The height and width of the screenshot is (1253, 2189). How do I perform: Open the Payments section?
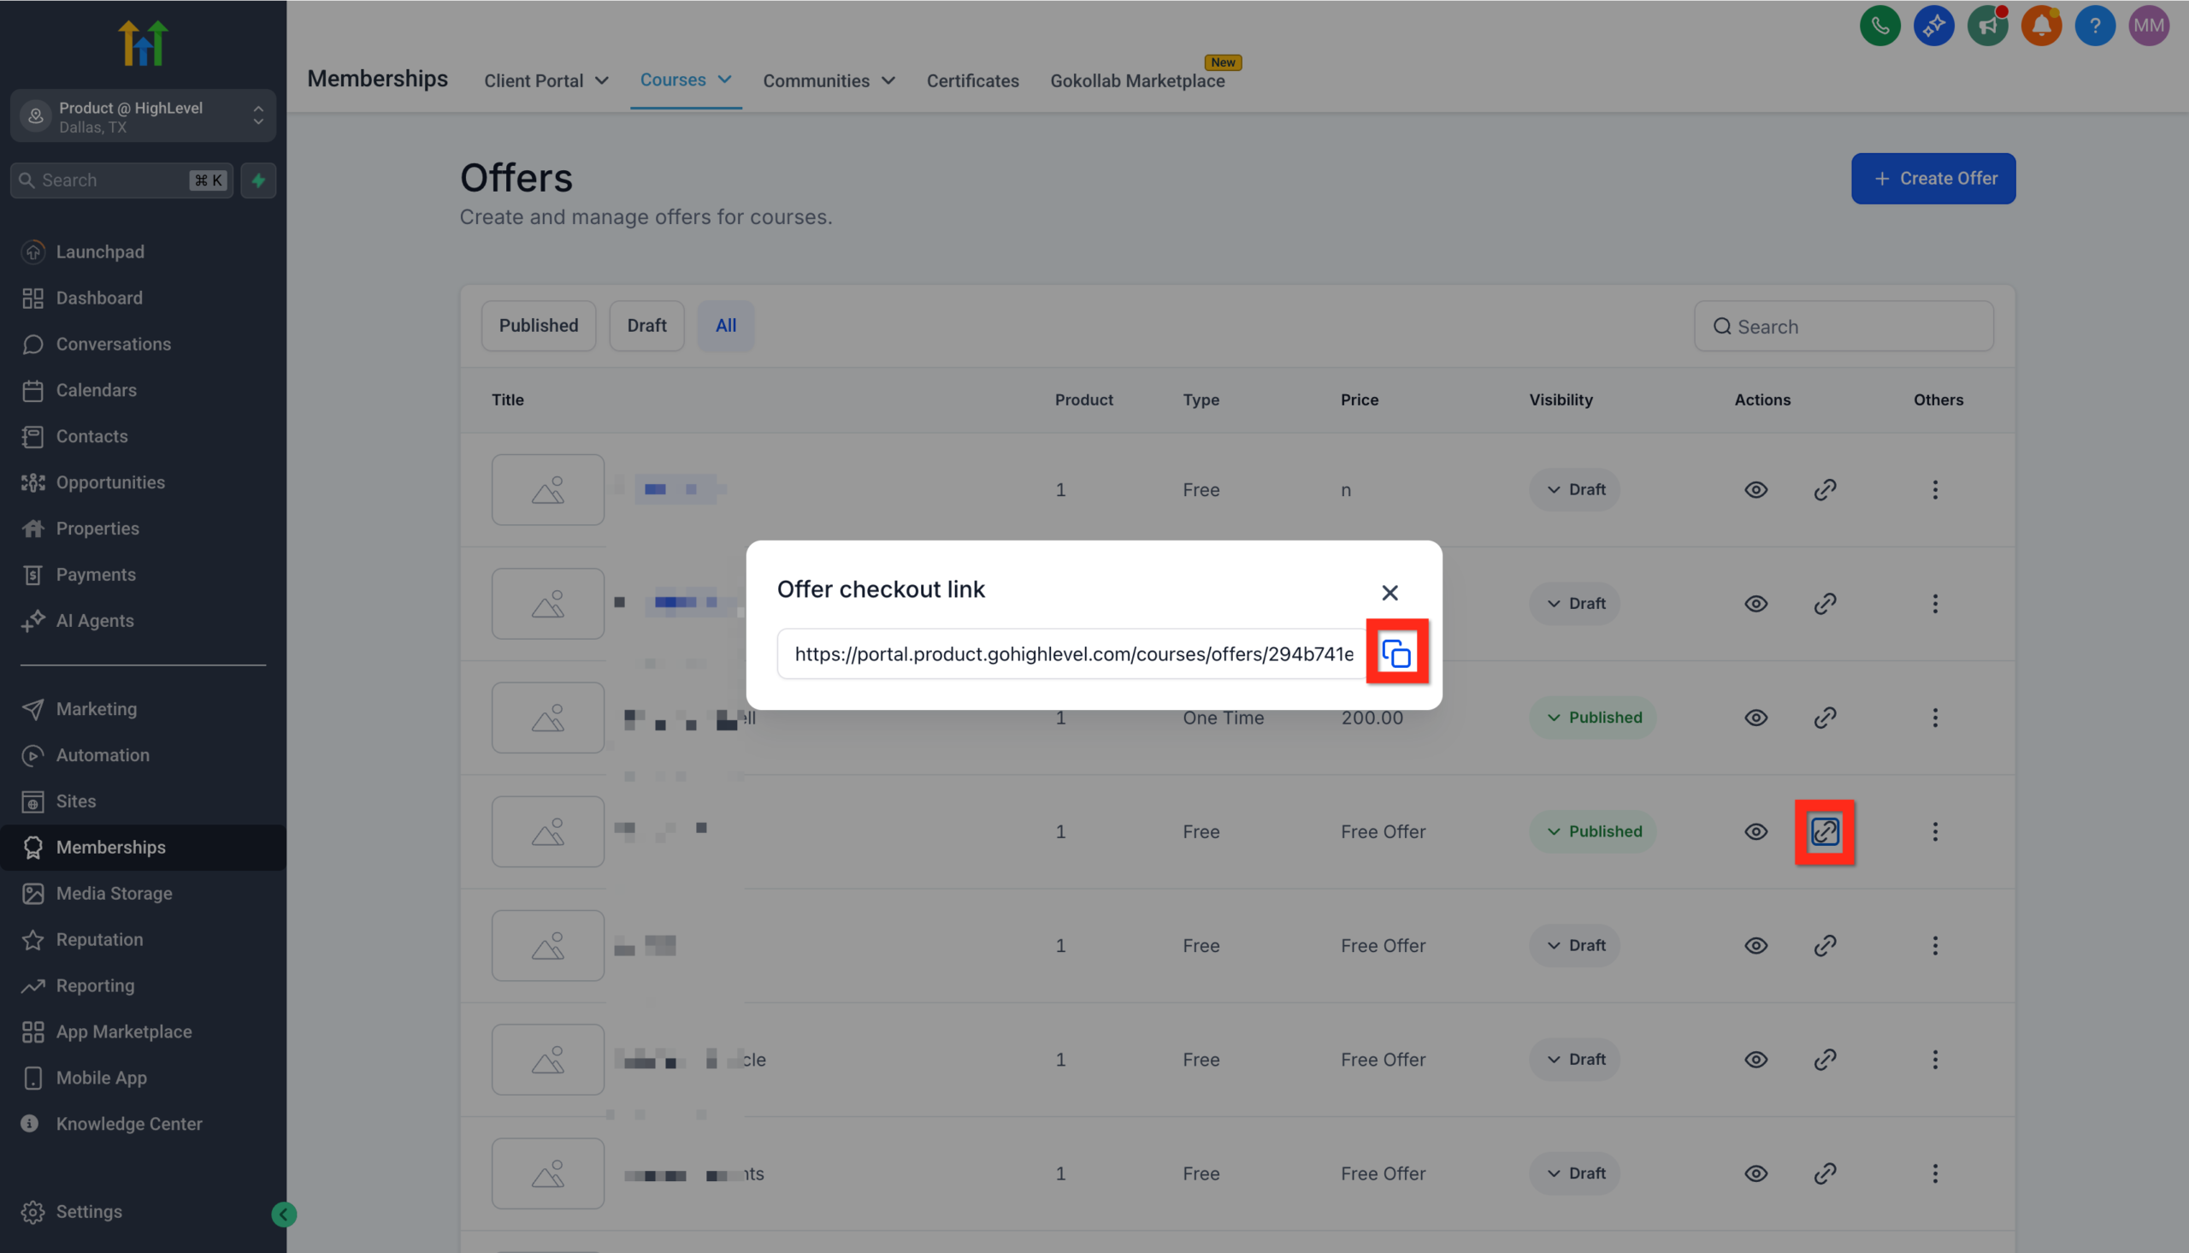point(96,574)
